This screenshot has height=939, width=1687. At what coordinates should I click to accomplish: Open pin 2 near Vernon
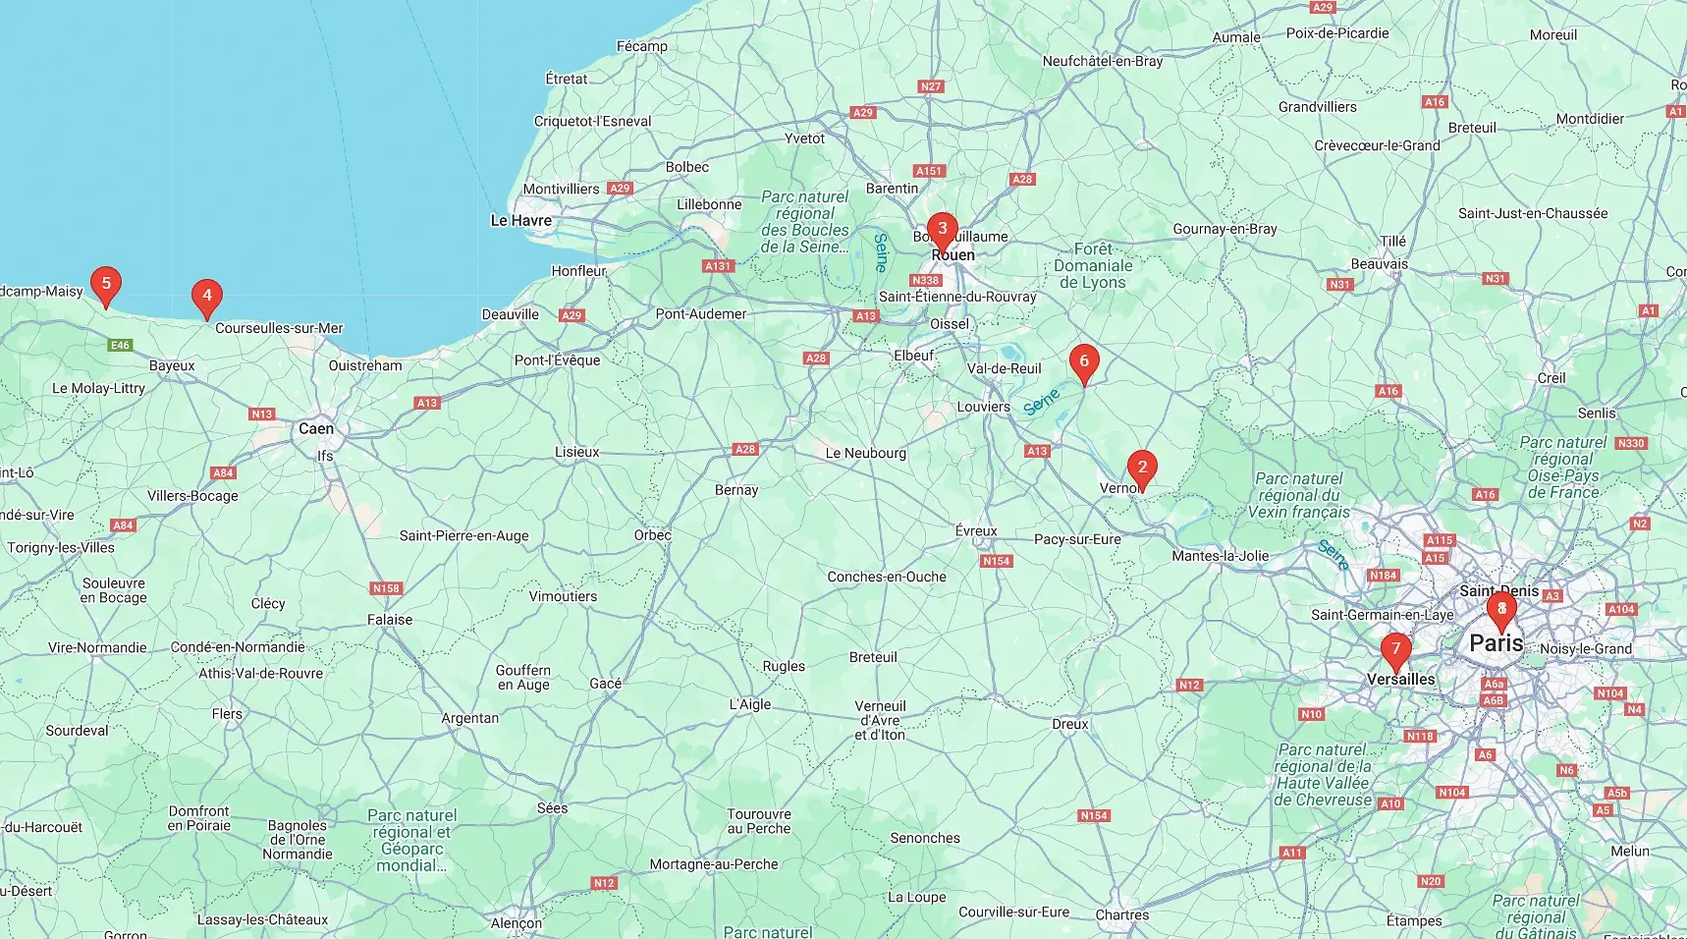point(1142,469)
